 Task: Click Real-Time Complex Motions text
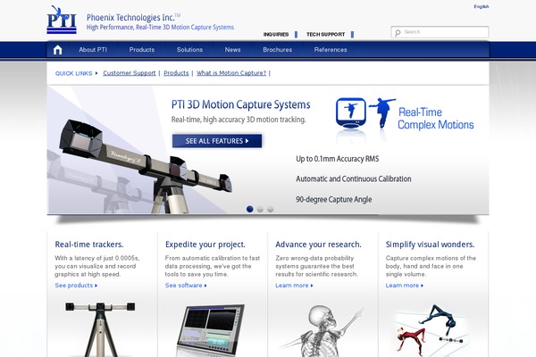tap(436, 118)
